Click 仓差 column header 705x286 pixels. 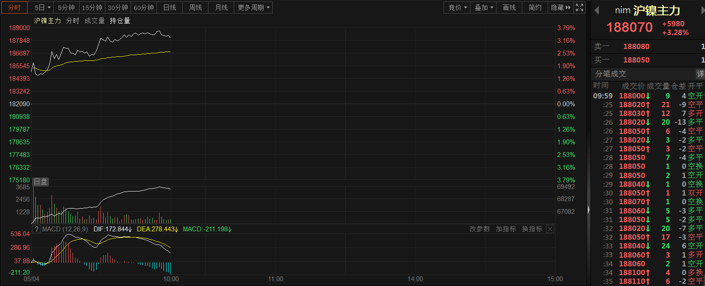pyautogui.click(x=678, y=86)
